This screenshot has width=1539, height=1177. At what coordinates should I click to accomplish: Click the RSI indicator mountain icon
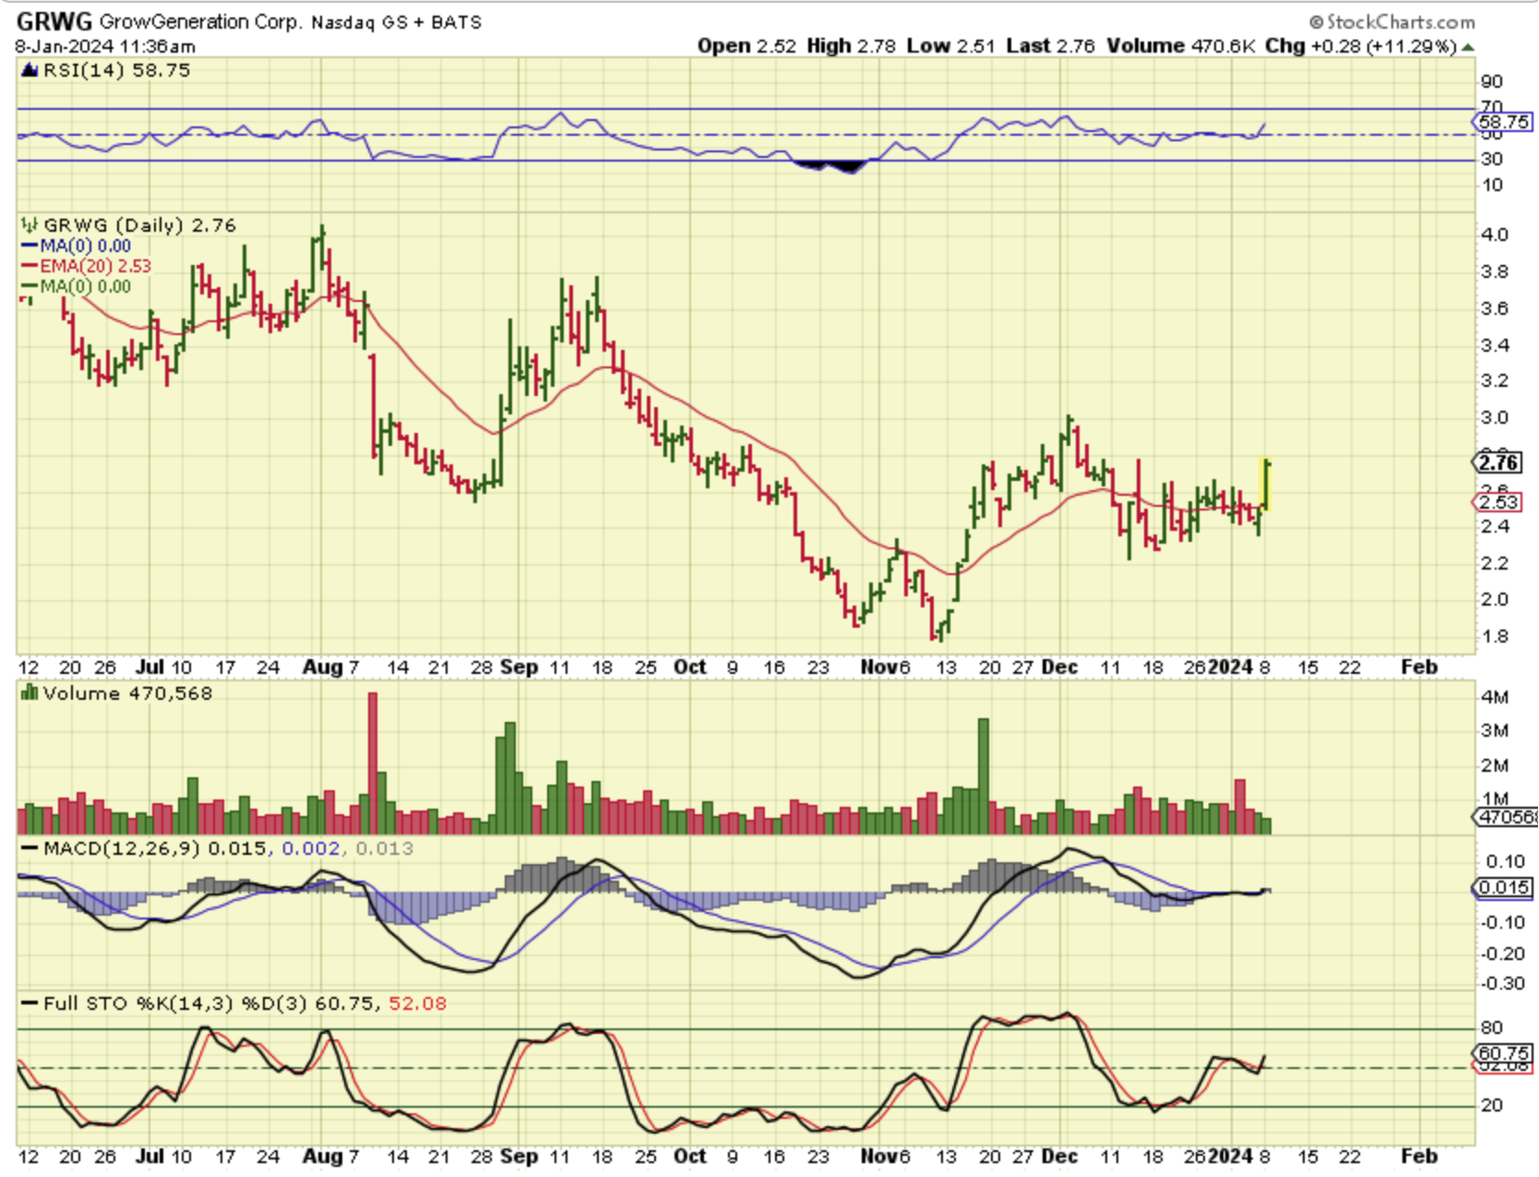[x=29, y=70]
